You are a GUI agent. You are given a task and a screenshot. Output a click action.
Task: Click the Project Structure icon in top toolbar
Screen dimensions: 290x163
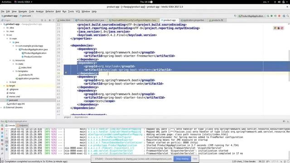(x=284, y=16)
